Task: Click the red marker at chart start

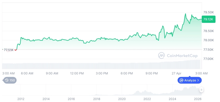Action: click(x=16, y=50)
